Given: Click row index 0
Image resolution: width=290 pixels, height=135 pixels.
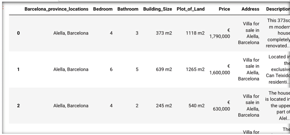Looking at the screenshot, I should coord(18,33).
